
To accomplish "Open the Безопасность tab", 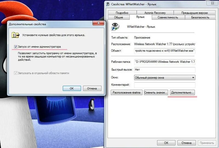I will click(x=200, y=17).
